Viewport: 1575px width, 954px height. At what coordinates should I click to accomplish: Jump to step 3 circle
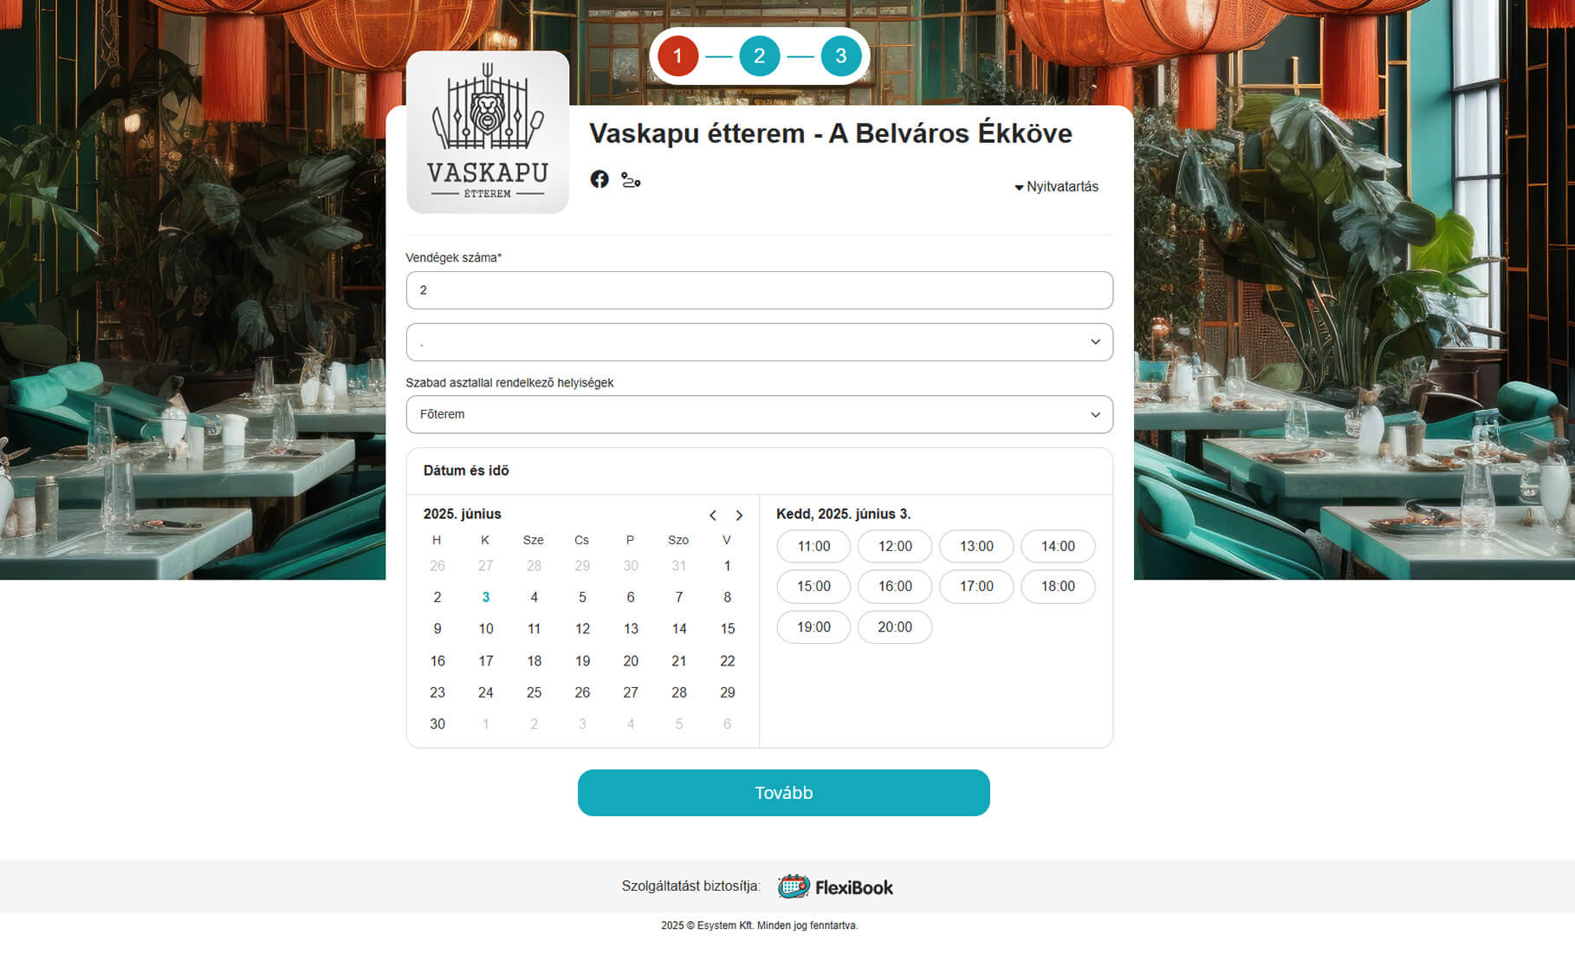click(840, 56)
